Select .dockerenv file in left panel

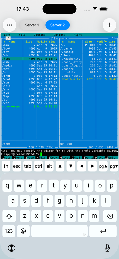point(29,106)
